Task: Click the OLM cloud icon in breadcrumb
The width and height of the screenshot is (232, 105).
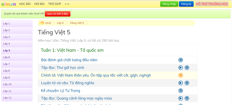Action: pos(41,23)
